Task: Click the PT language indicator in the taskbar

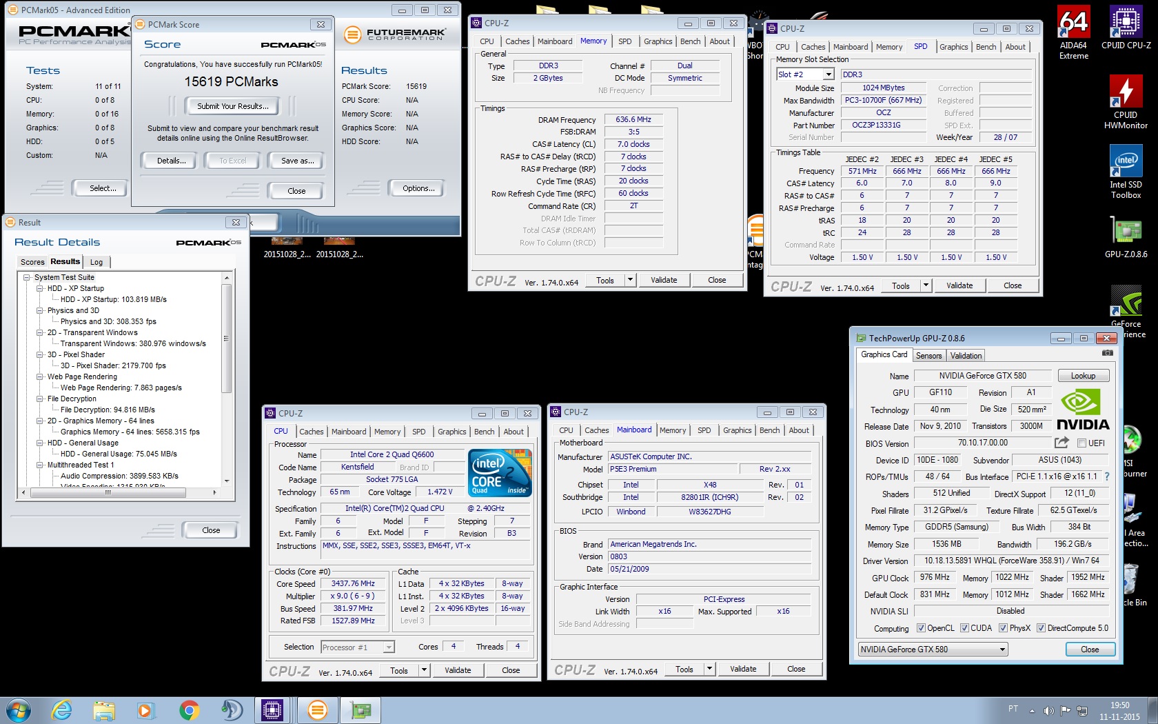Action: [x=1013, y=708]
